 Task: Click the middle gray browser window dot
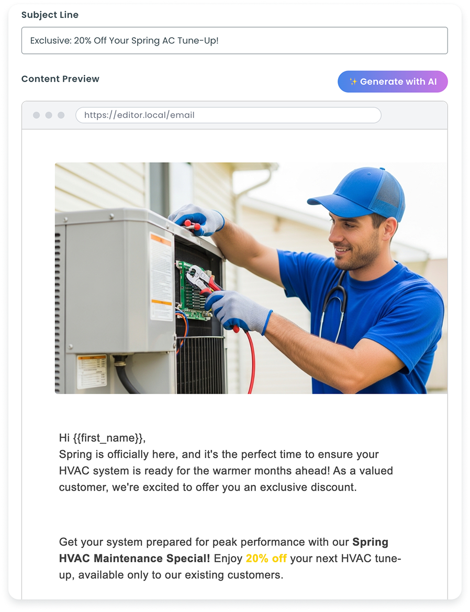(49, 115)
